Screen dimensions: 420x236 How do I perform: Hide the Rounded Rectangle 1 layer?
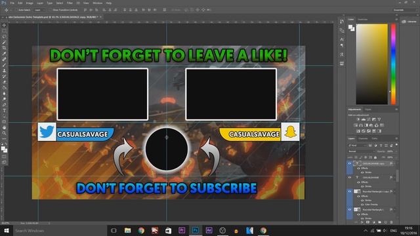349,210
